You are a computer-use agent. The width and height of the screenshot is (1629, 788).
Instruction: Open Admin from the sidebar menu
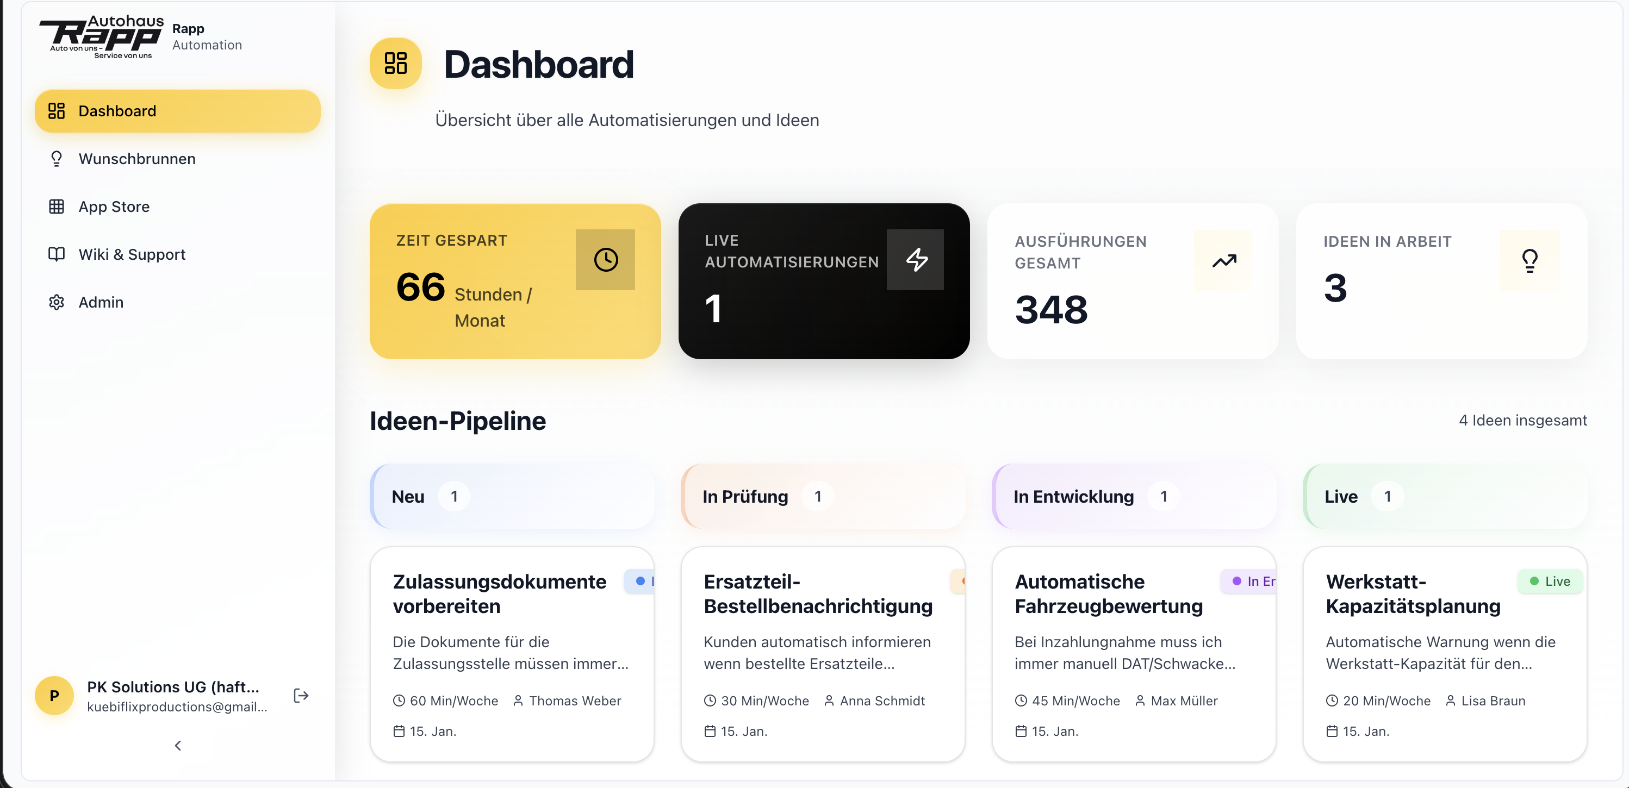click(101, 302)
